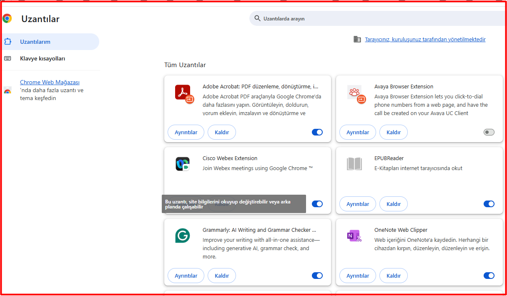Click the keyboard icon next to Klavye kısayolları
The image size is (507, 296).
tap(8, 58)
